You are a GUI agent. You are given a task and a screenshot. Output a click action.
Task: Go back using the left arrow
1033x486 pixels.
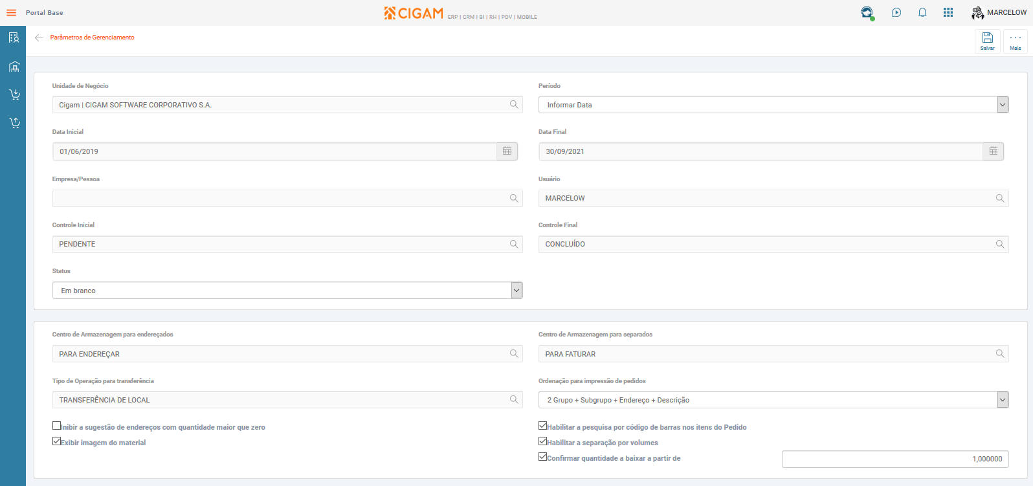pos(39,38)
